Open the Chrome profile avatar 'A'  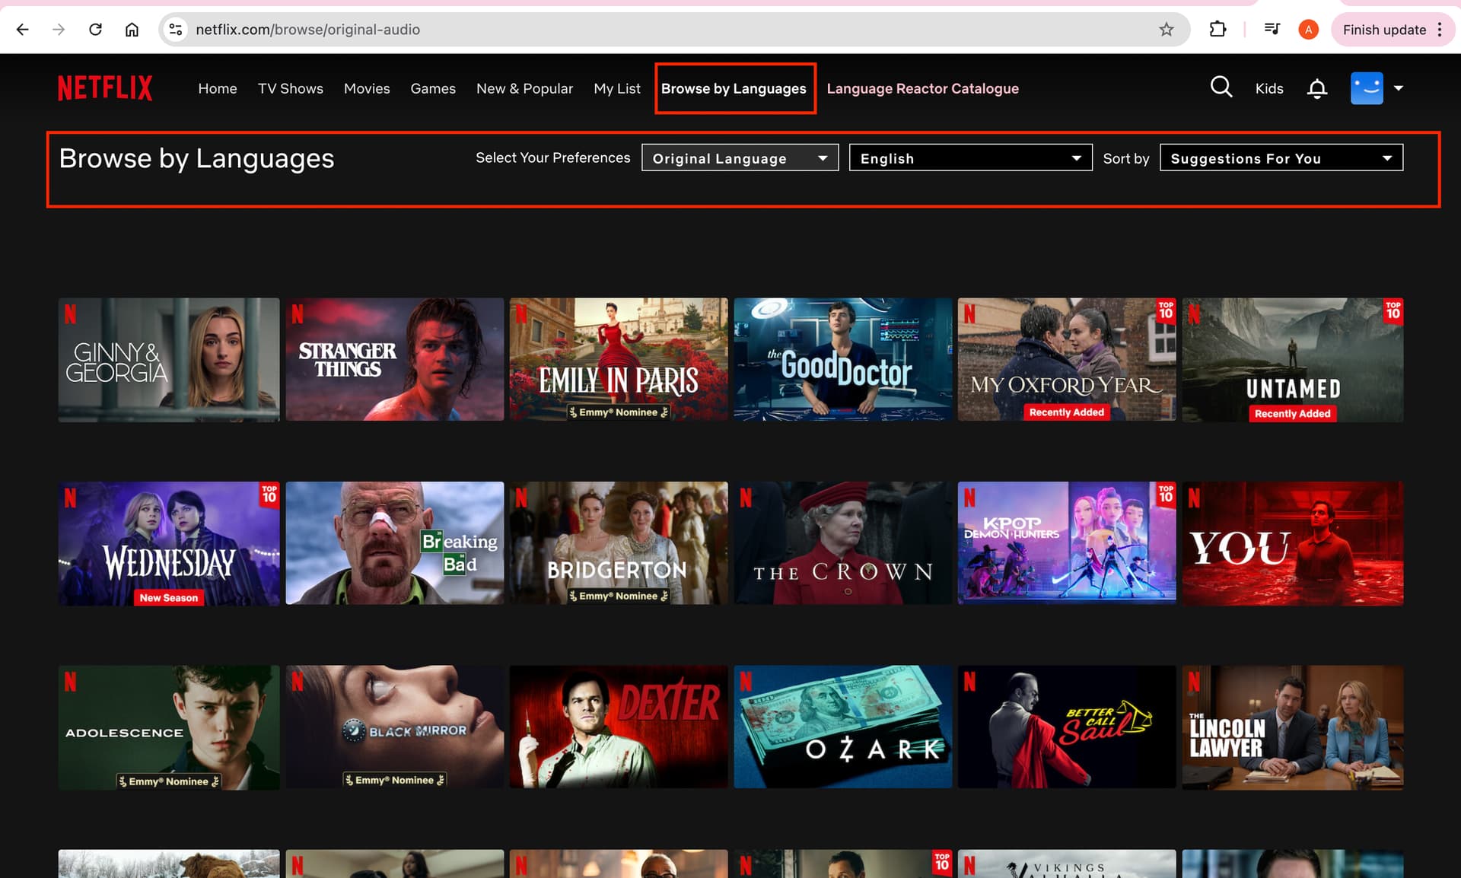coord(1308,30)
